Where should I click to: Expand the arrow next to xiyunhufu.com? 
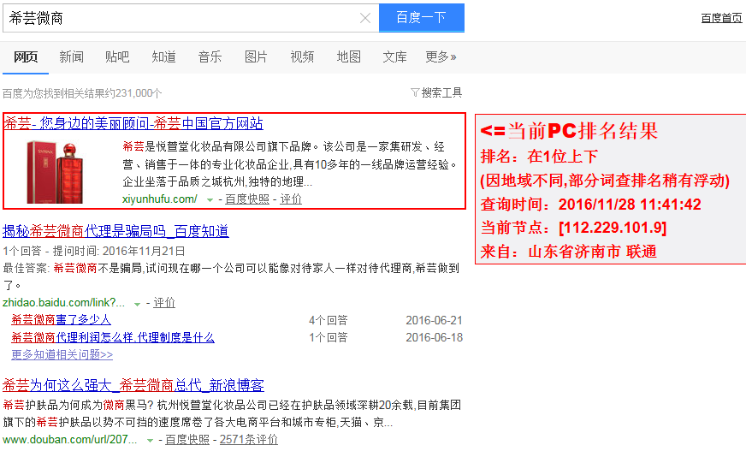210,199
